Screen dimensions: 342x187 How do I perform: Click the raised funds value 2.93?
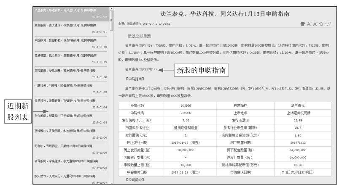(298, 135)
